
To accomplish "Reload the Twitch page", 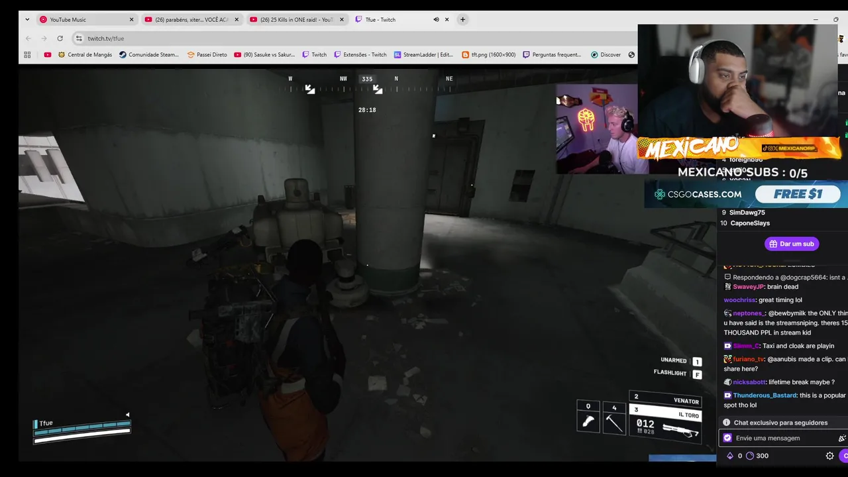I will (60, 38).
